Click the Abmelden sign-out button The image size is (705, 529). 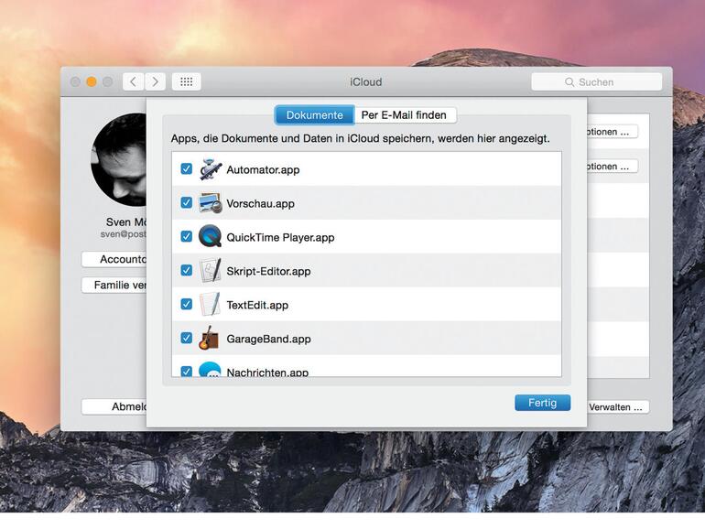click(x=114, y=406)
